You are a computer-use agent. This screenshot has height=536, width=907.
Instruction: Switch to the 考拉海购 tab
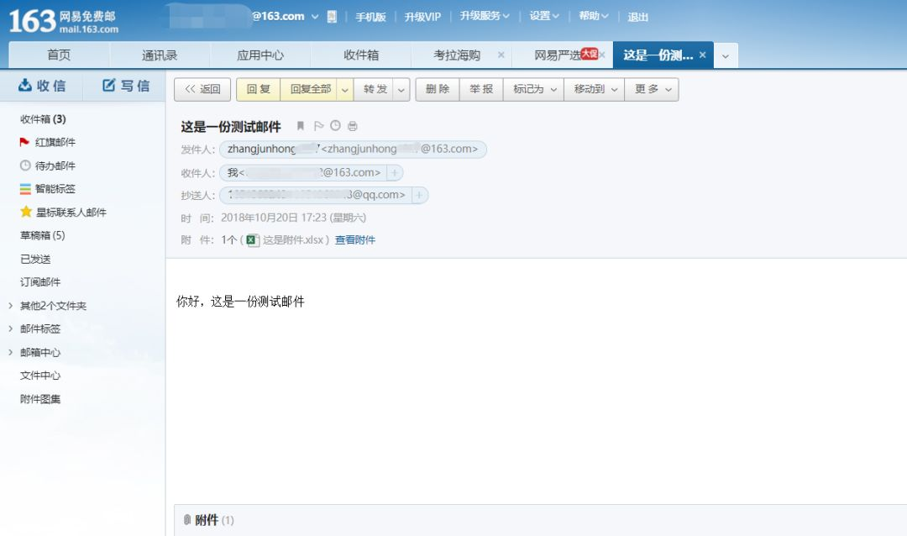click(457, 55)
